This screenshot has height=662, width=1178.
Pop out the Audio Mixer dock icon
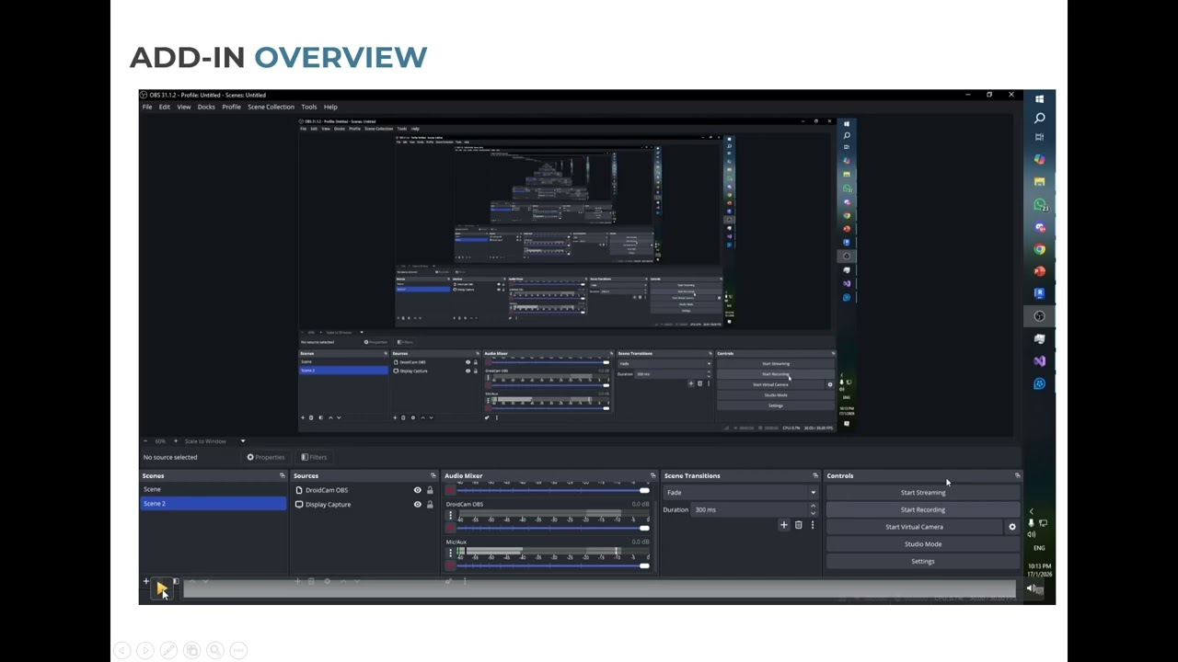(x=653, y=475)
